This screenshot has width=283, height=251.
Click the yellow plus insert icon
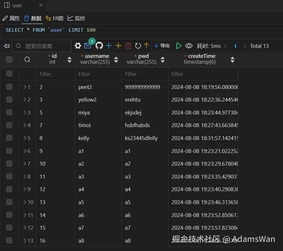[x=118, y=46]
